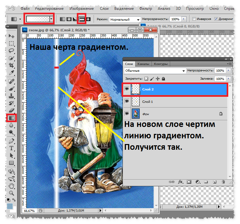The width and height of the screenshot is (240, 224).
Task: Select the Blur tool
Action: pyautogui.click(x=11, y=125)
